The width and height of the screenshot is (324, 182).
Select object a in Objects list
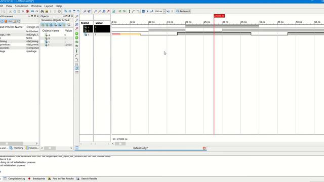tap(56, 35)
